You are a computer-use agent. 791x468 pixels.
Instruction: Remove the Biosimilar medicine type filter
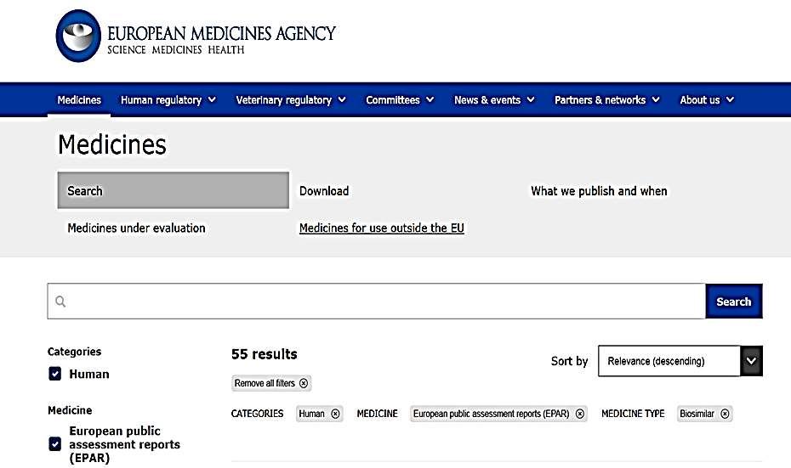coord(725,414)
